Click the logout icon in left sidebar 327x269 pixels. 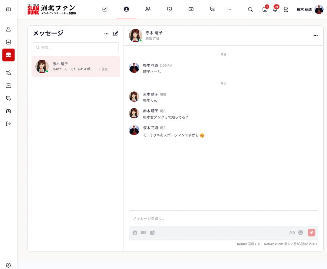click(8, 124)
